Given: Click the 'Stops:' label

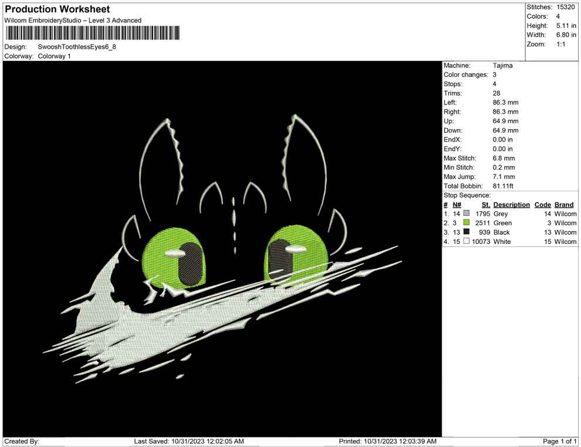Looking at the screenshot, I should tap(453, 84).
